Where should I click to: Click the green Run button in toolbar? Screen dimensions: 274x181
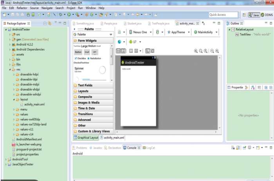click(69, 15)
